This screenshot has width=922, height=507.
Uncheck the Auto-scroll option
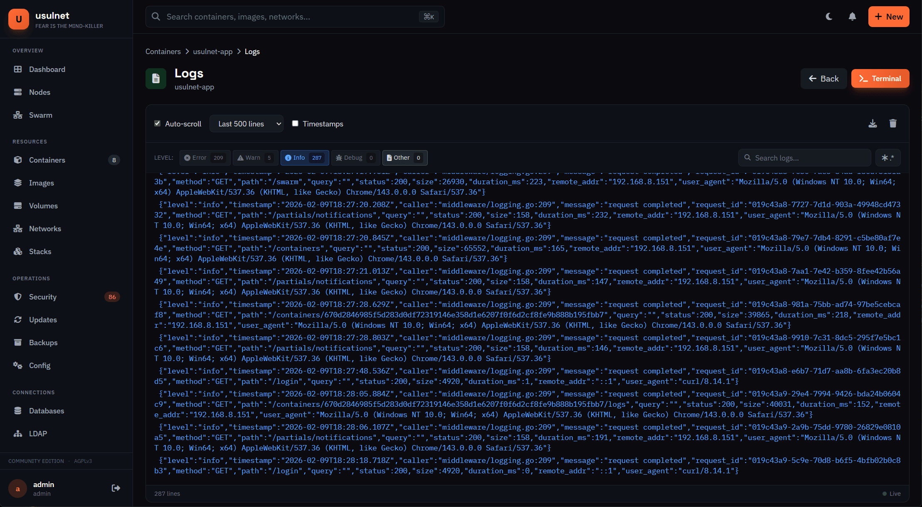tap(158, 123)
